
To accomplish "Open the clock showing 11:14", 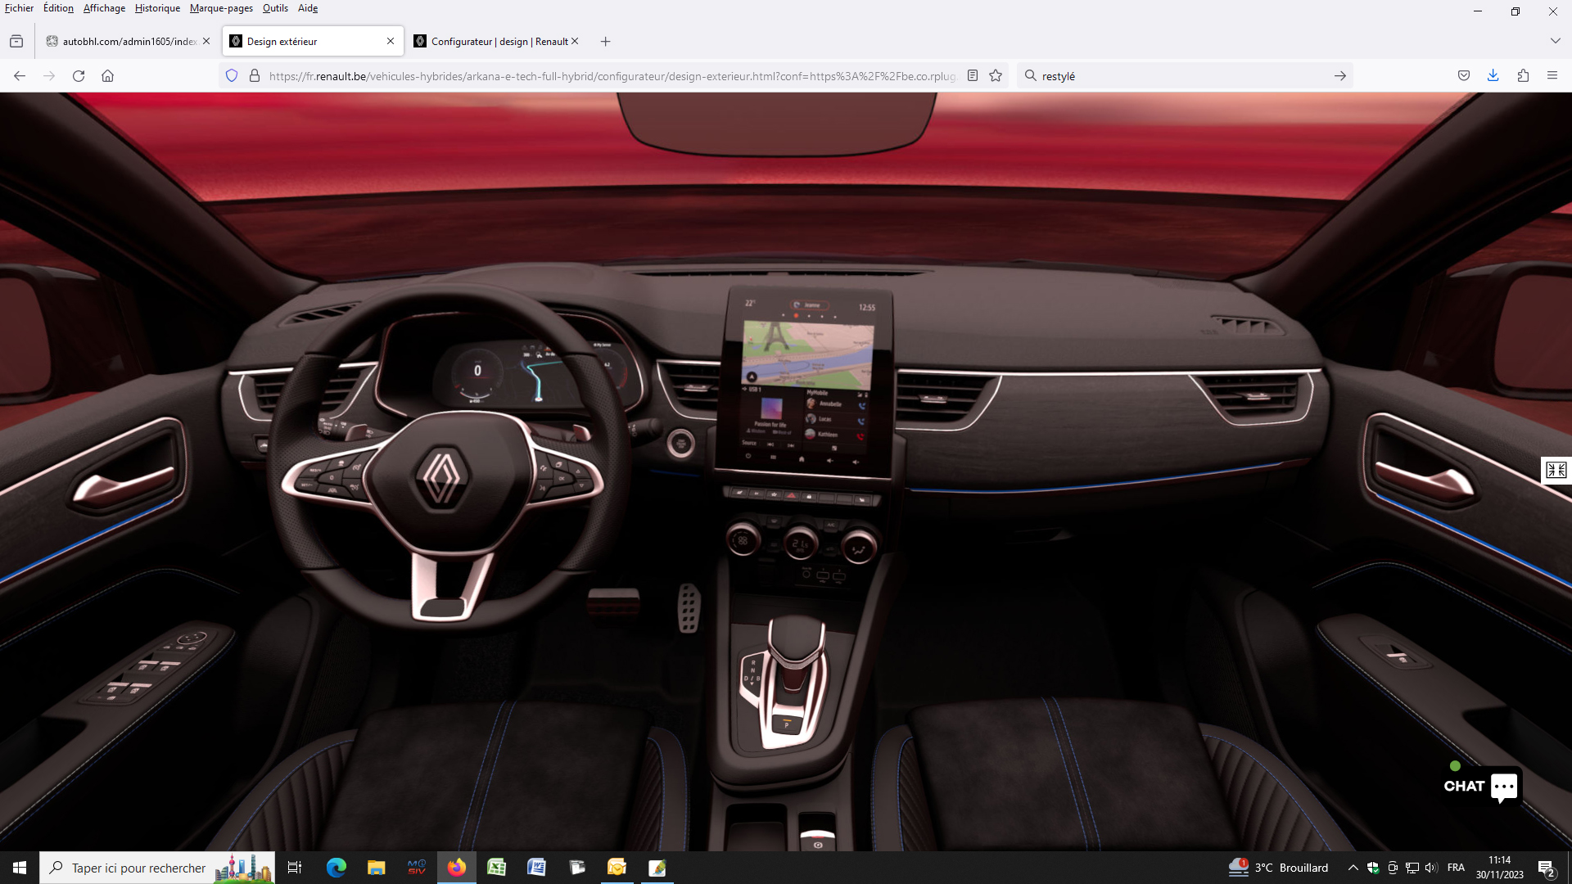I will point(1499,868).
